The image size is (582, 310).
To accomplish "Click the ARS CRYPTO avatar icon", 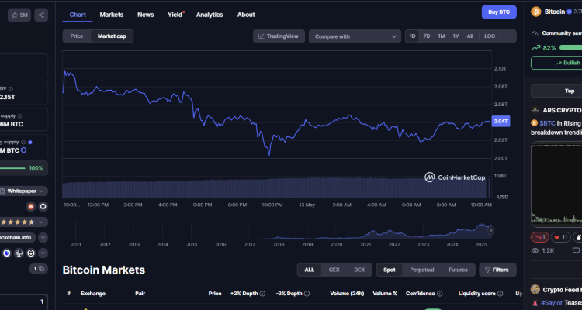I will click(x=535, y=110).
